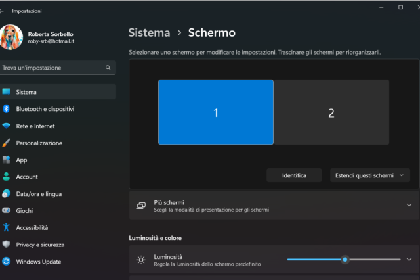Expand the Luminosità options chevron

click(409, 260)
